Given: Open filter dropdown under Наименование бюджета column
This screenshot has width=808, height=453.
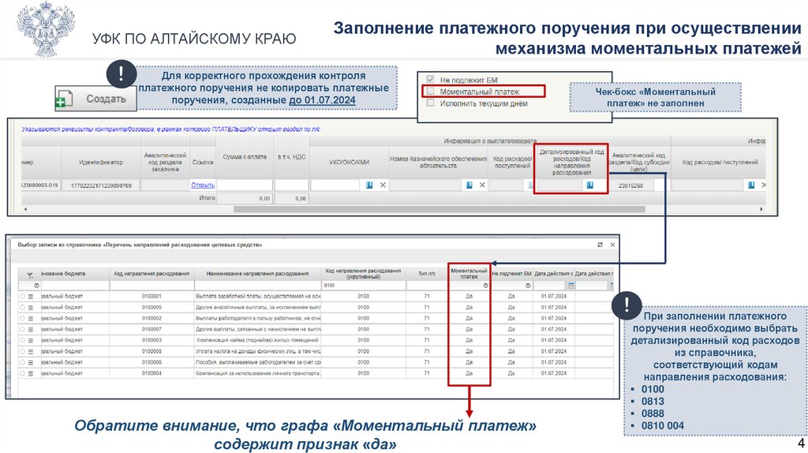Looking at the screenshot, I should point(36,286).
